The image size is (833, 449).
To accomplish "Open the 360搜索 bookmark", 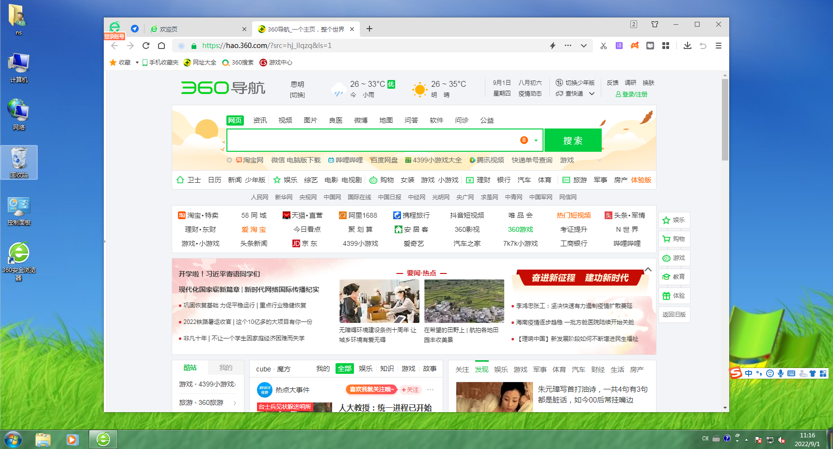I will coord(238,63).
